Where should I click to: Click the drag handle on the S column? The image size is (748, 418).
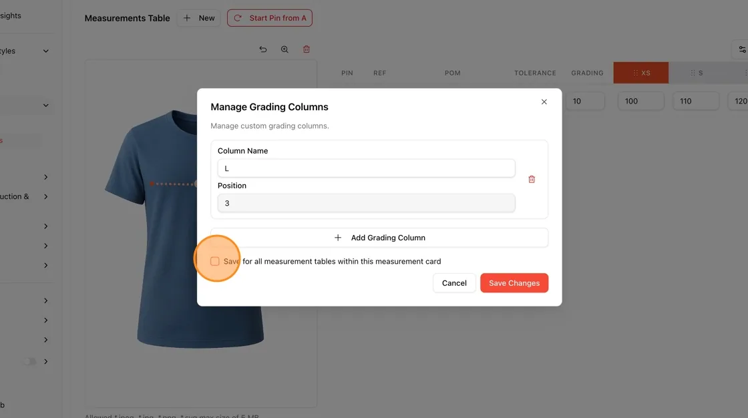click(693, 73)
